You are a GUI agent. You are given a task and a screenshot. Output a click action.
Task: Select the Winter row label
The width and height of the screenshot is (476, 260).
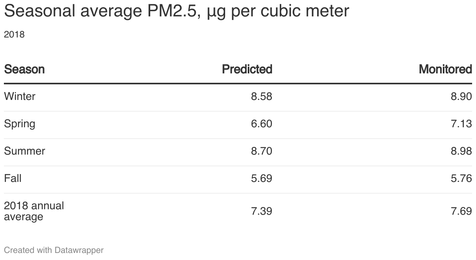pyautogui.click(x=20, y=96)
